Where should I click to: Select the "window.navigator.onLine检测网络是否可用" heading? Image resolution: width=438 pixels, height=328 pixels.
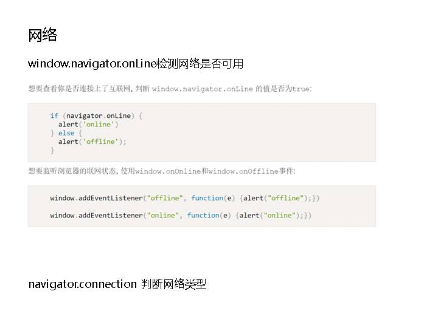(136, 64)
